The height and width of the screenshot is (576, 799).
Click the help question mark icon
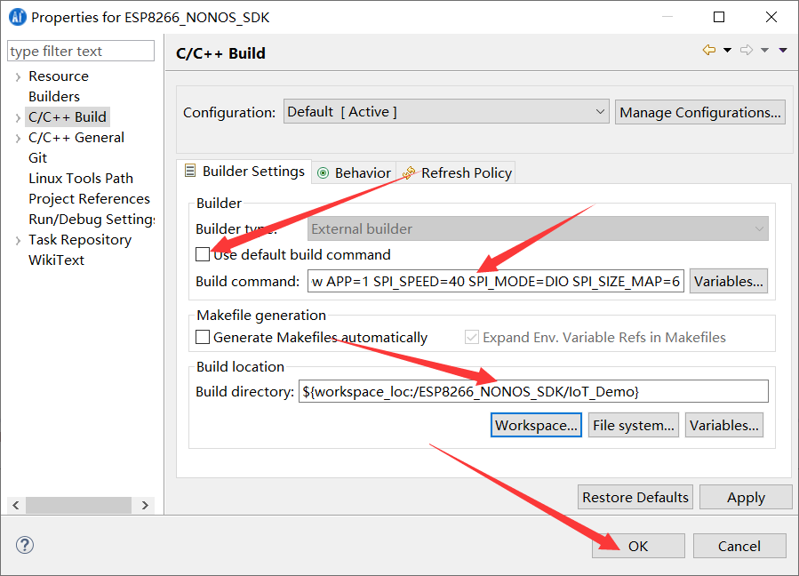pos(23,545)
